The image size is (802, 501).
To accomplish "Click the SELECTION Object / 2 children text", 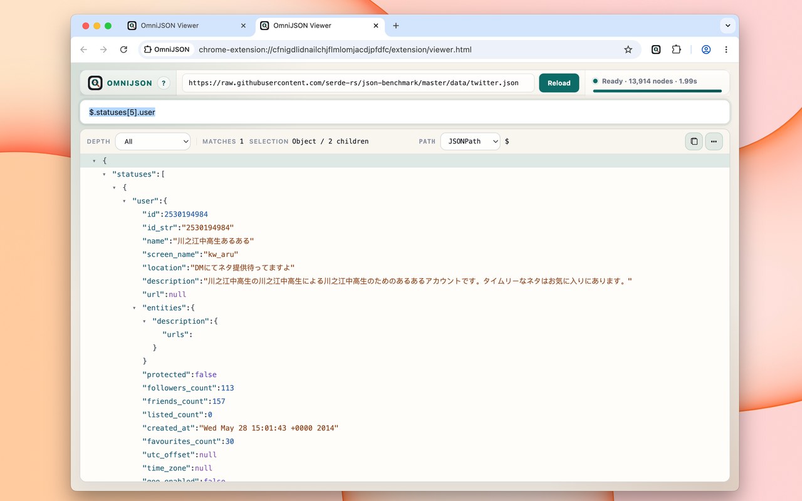I will tap(309, 142).
